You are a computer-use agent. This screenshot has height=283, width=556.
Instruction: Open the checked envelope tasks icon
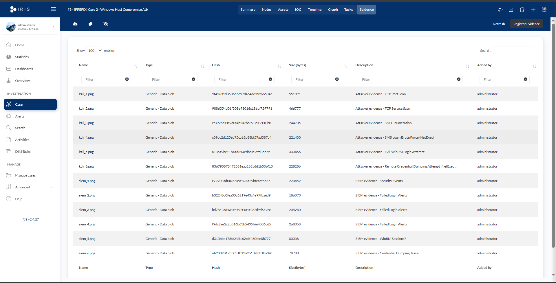(511, 10)
